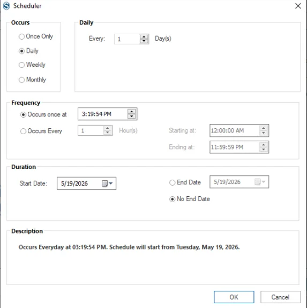Viewport: 307px width, 308px height.
Task: Increment the Occurs once at time spinner
Action: tap(131, 112)
